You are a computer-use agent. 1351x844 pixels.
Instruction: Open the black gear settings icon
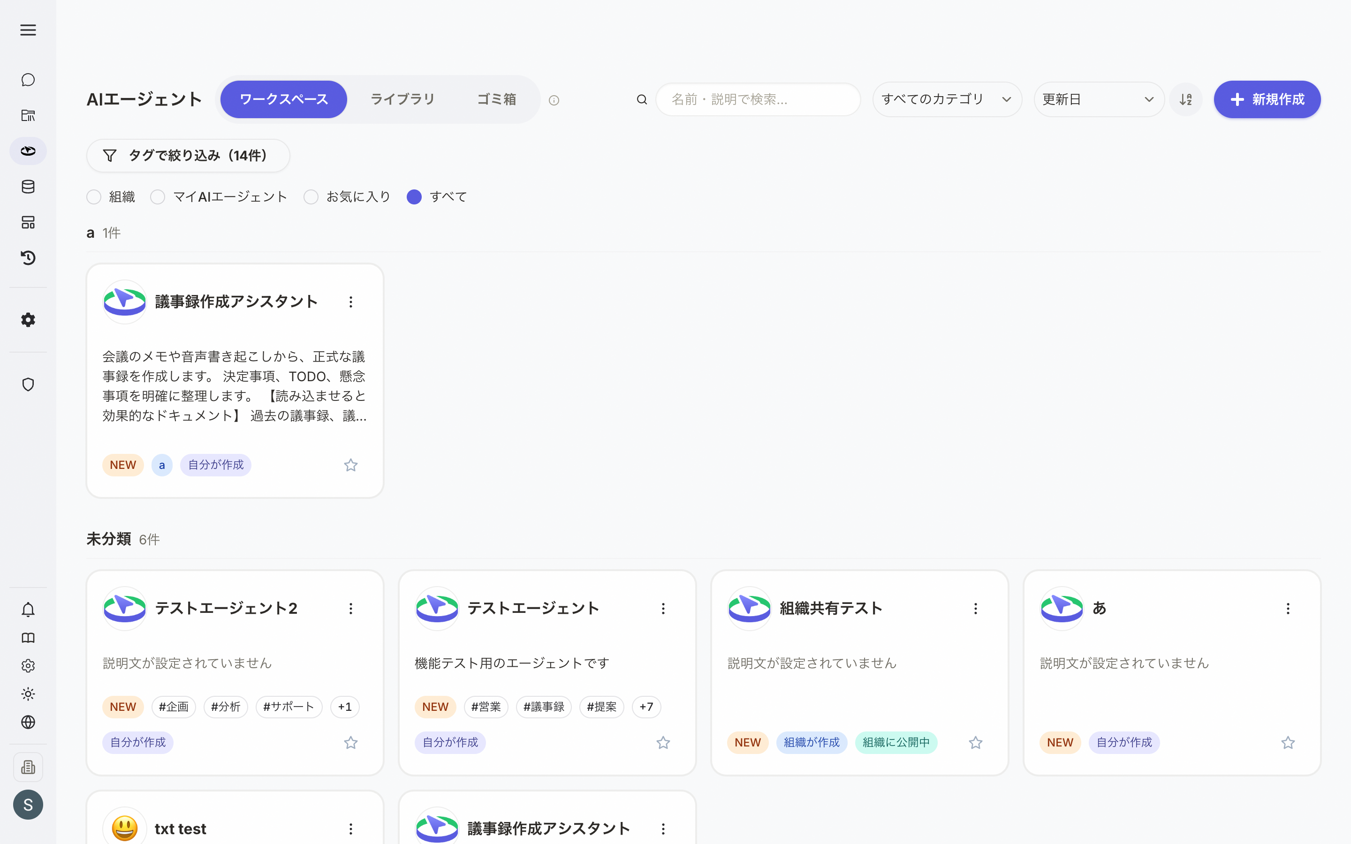tap(28, 320)
